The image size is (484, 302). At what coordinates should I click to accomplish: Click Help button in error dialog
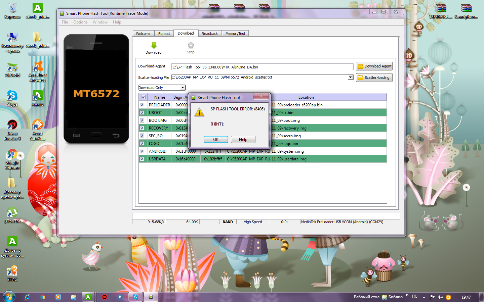tap(243, 140)
